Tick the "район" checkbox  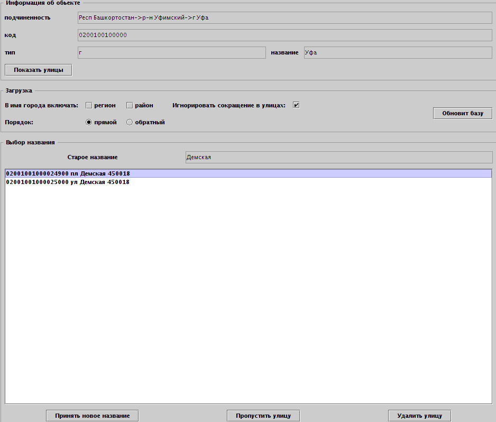click(130, 105)
